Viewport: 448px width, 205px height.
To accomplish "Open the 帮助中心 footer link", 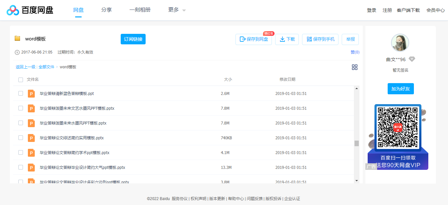I will coord(235,199).
